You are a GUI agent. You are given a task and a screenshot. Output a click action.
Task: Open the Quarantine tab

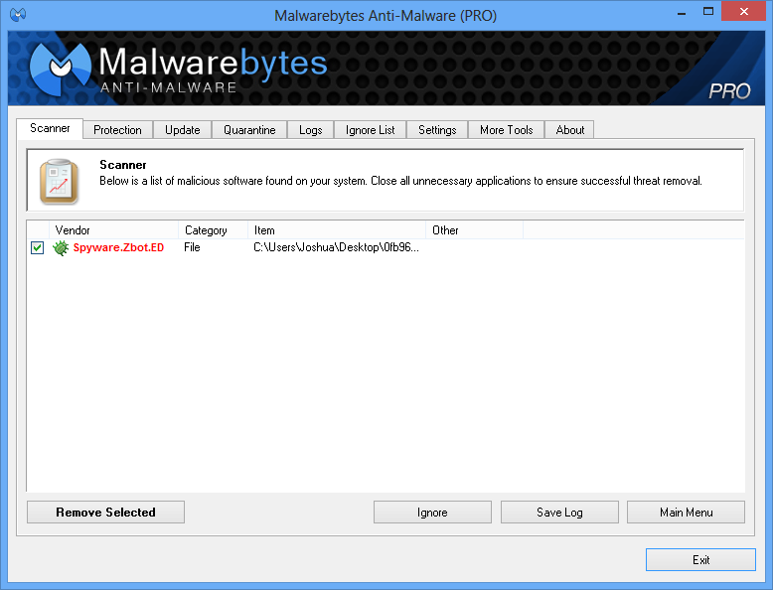pos(249,130)
